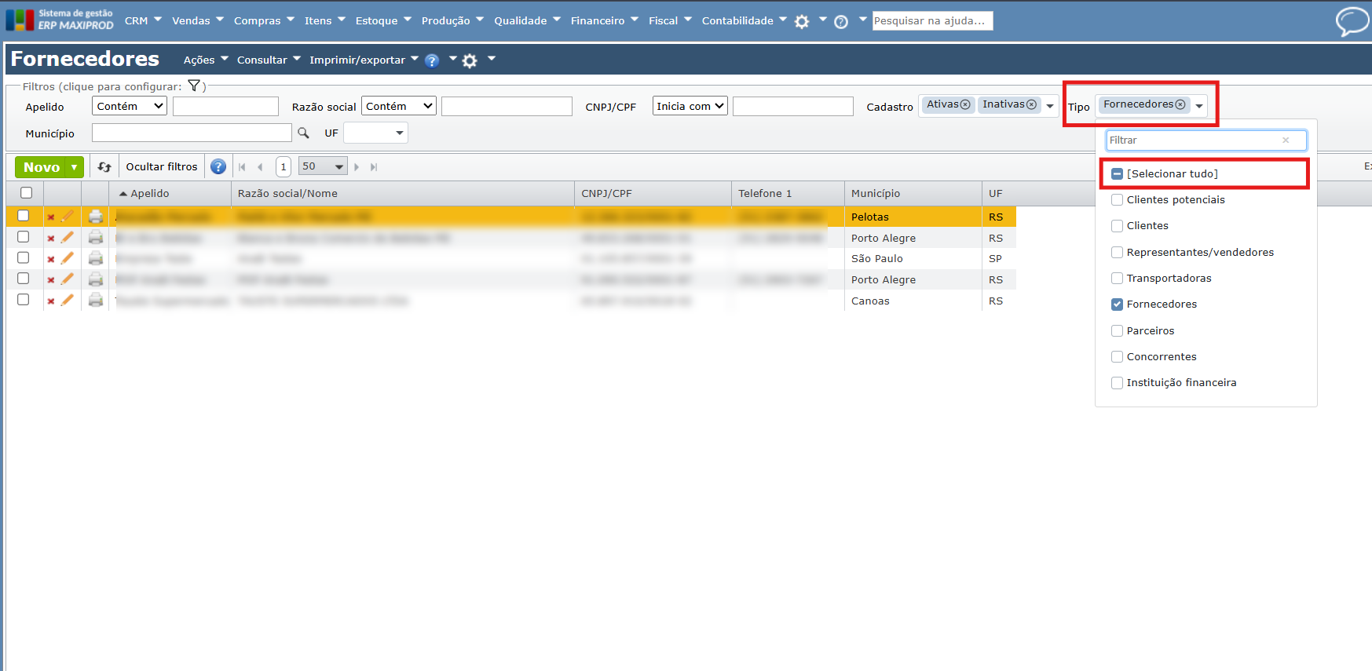
Task: Check the Concorrentes option
Action: [1117, 357]
